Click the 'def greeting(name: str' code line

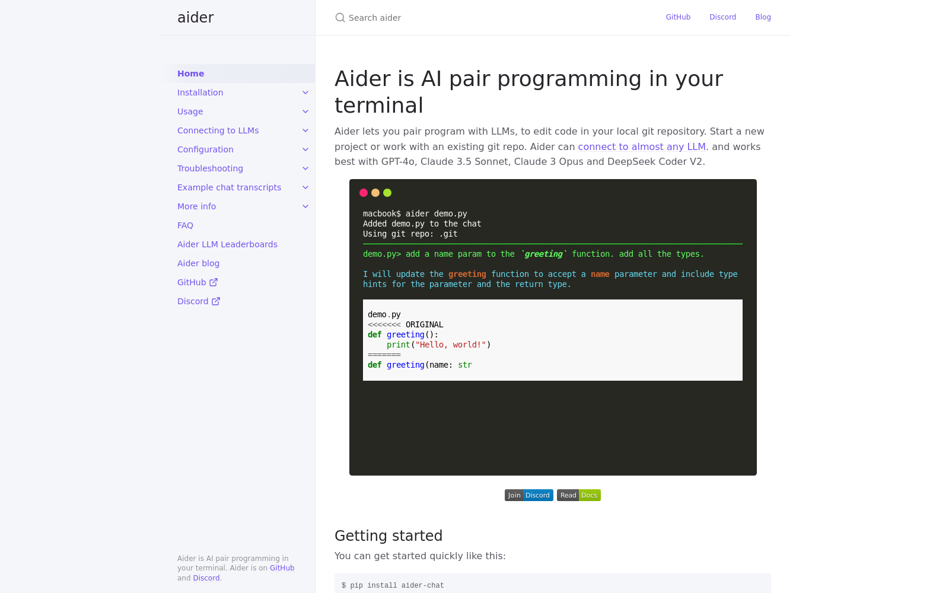[420, 365]
